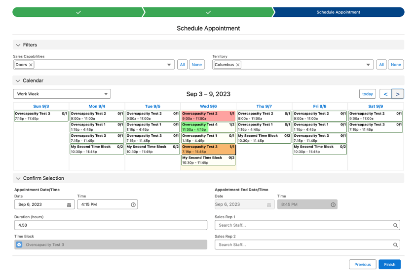The image size is (417, 280).
Task: Open the start time clock icon
Action: click(133, 204)
